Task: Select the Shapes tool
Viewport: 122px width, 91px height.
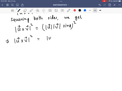Action: 38,10
